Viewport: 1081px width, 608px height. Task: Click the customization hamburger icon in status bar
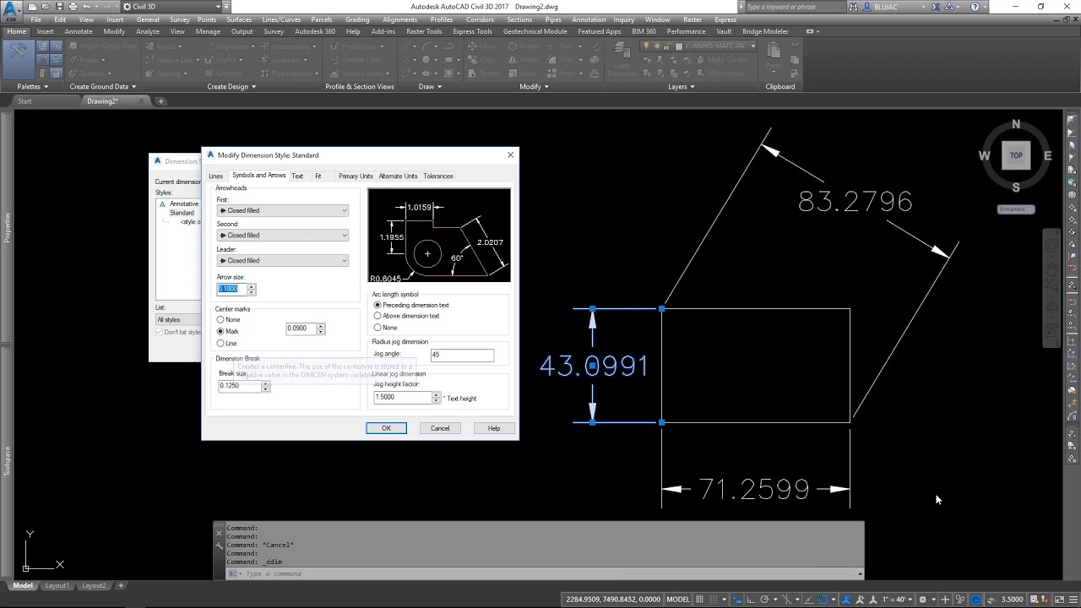tap(1073, 600)
